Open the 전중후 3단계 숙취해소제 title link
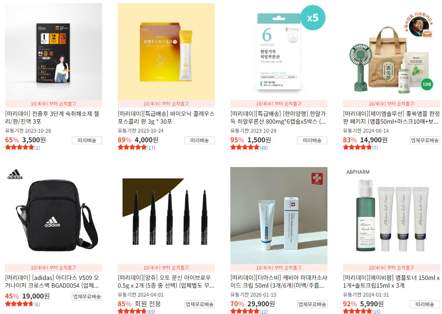This screenshot has height=314, width=442. [x=52, y=117]
